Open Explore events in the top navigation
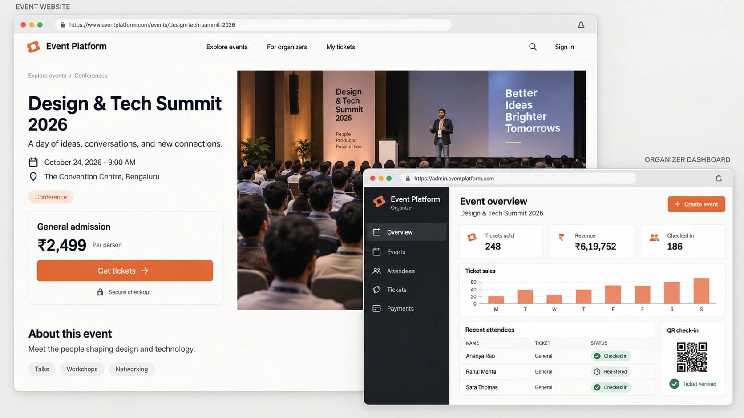The height and width of the screenshot is (418, 744). tap(227, 47)
